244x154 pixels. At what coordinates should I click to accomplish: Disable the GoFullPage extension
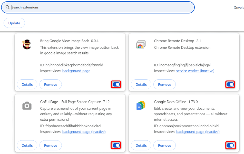pos(116,145)
